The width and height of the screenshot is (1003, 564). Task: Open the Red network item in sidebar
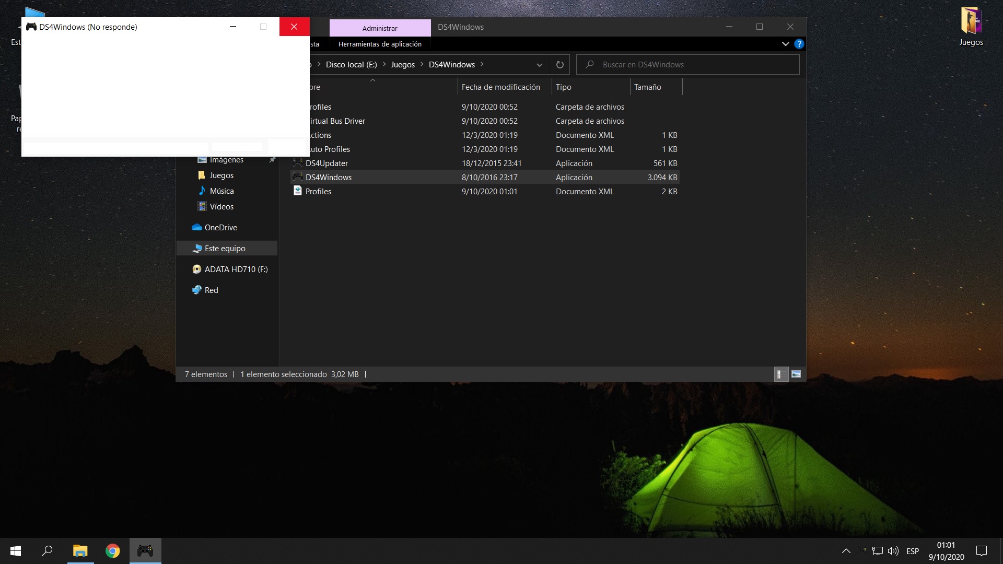click(211, 290)
